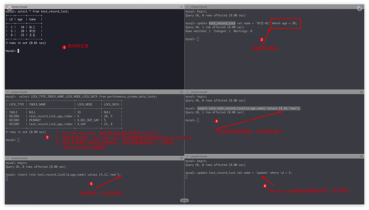The height and width of the screenshot is (210, 369).
Task: Click the select from performance_schema.data_locks command
Action: click(x=88, y=96)
